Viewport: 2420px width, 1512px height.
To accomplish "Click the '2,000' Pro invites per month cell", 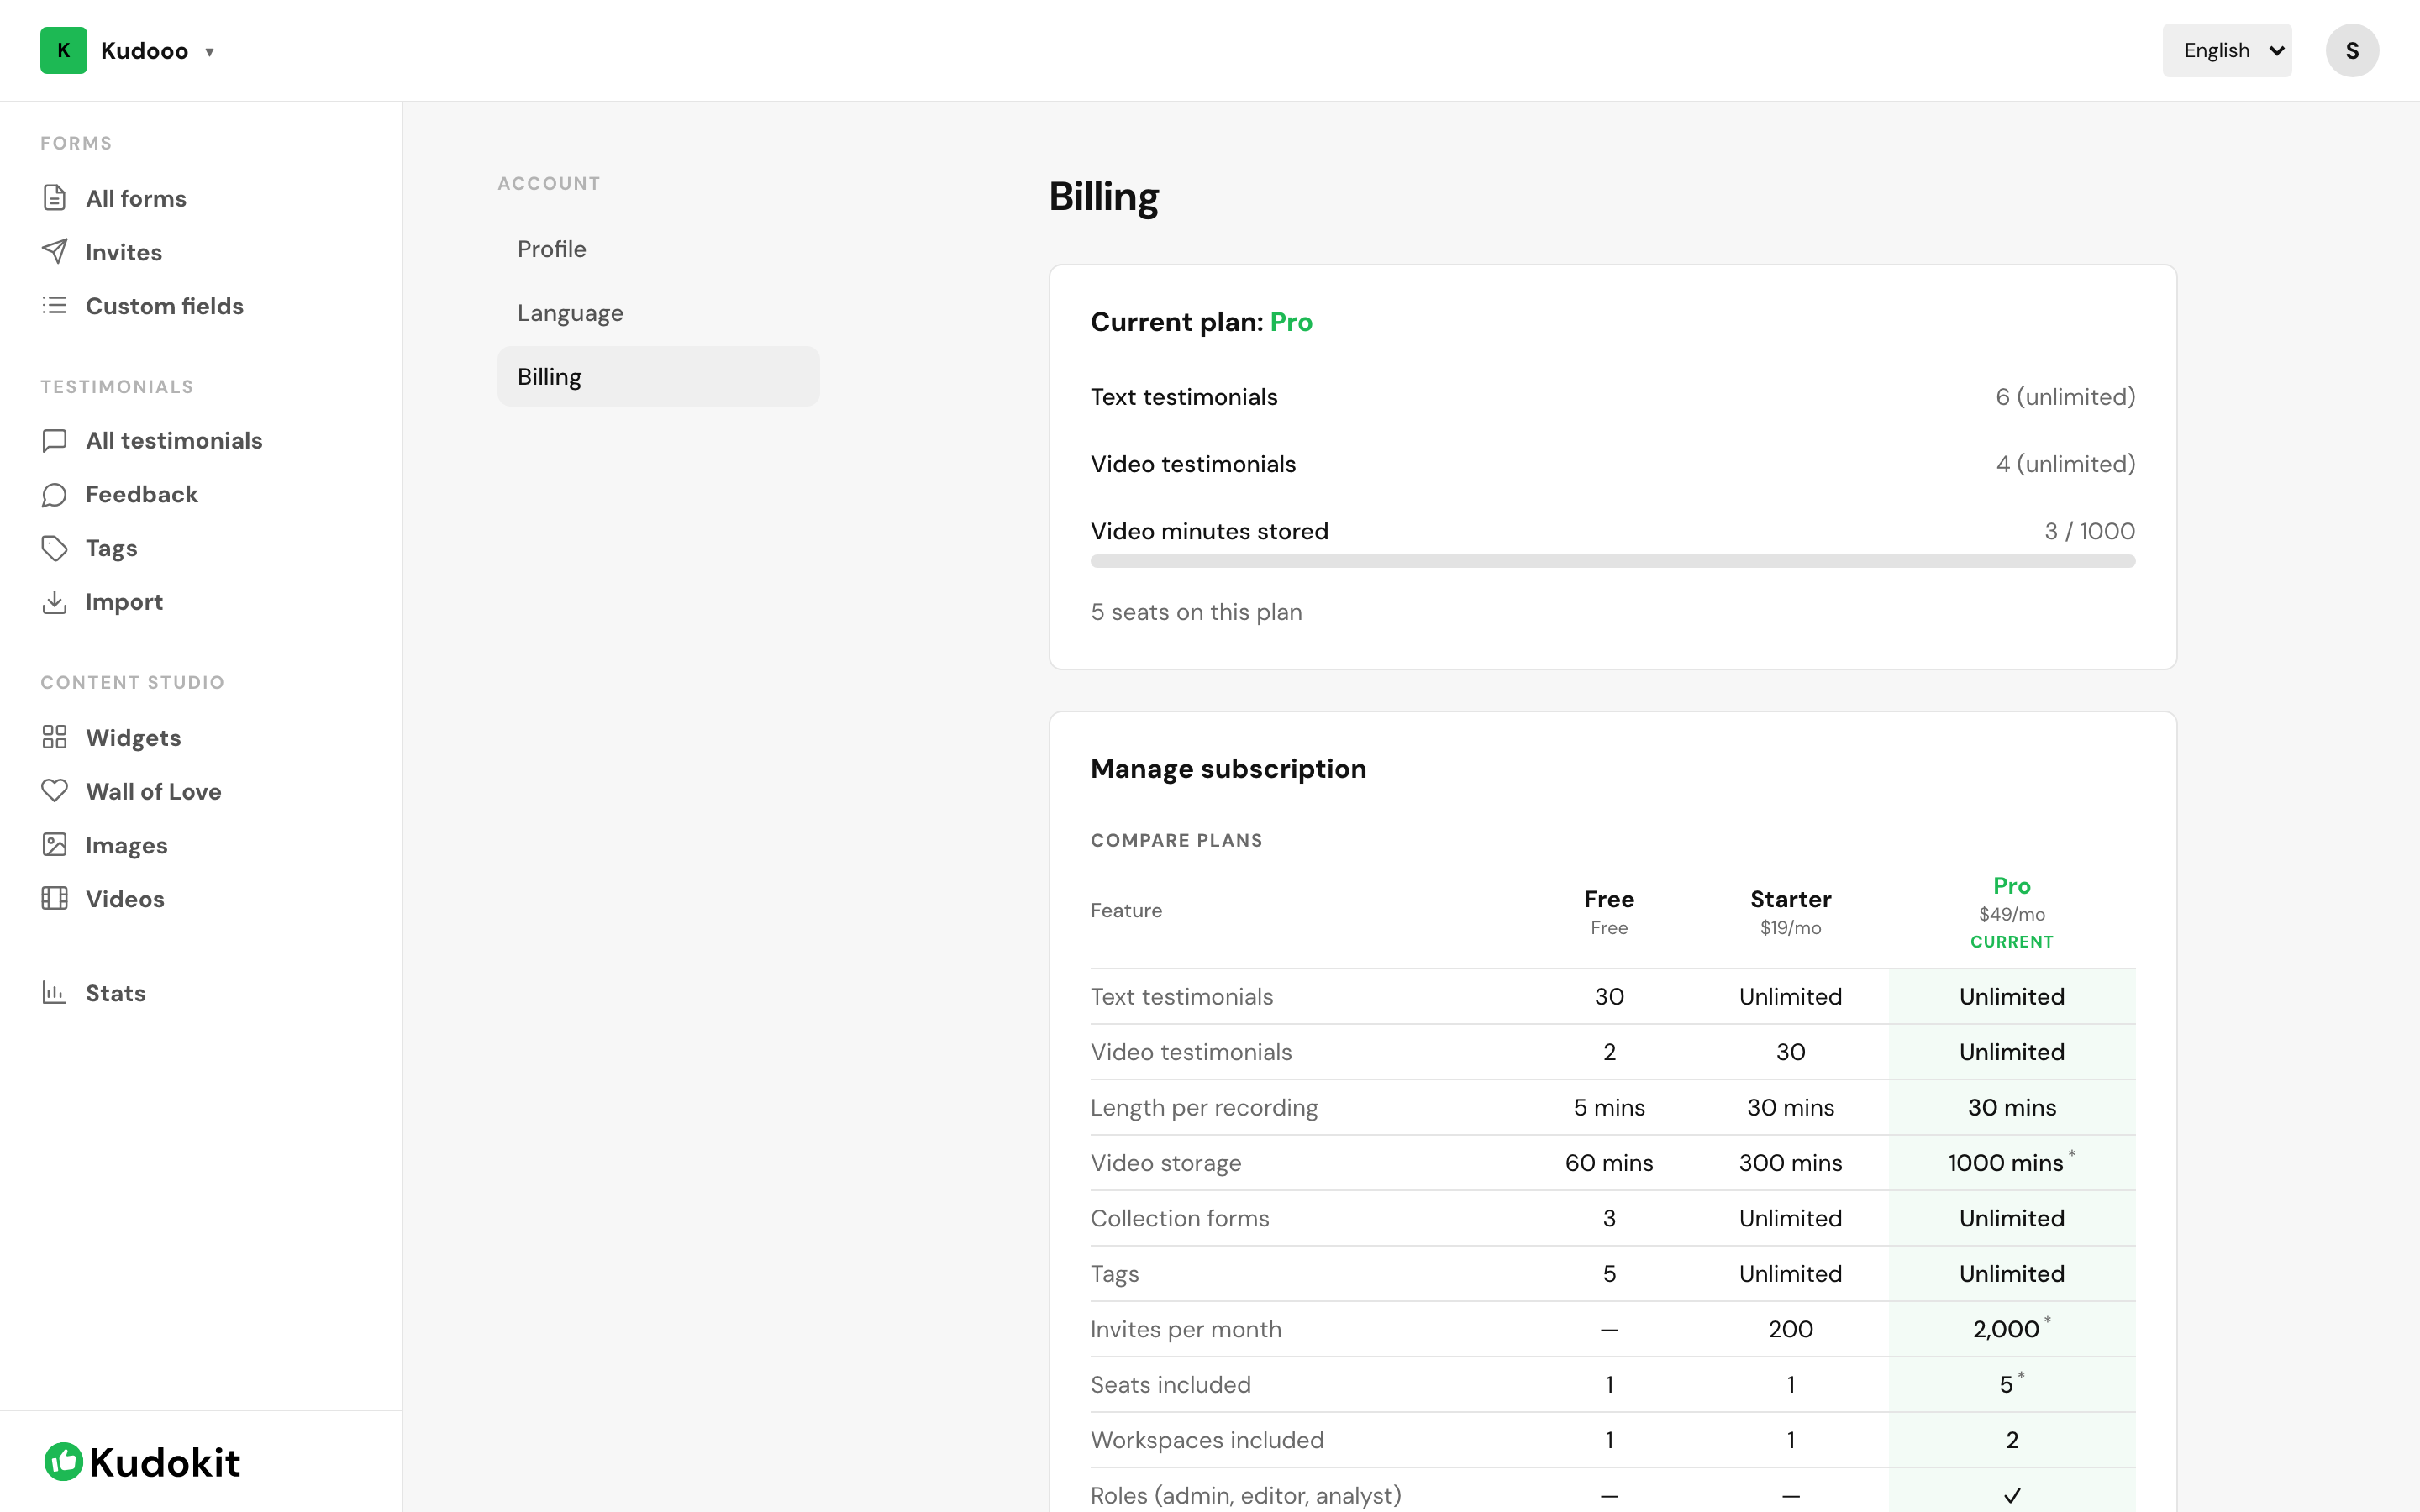I will [2011, 1328].
